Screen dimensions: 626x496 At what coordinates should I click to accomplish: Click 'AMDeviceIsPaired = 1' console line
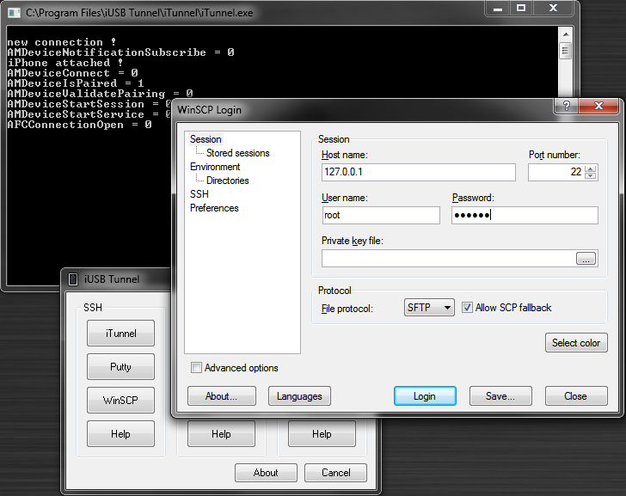(76, 83)
